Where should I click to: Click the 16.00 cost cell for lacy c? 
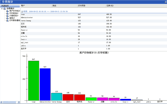pos(109,39)
